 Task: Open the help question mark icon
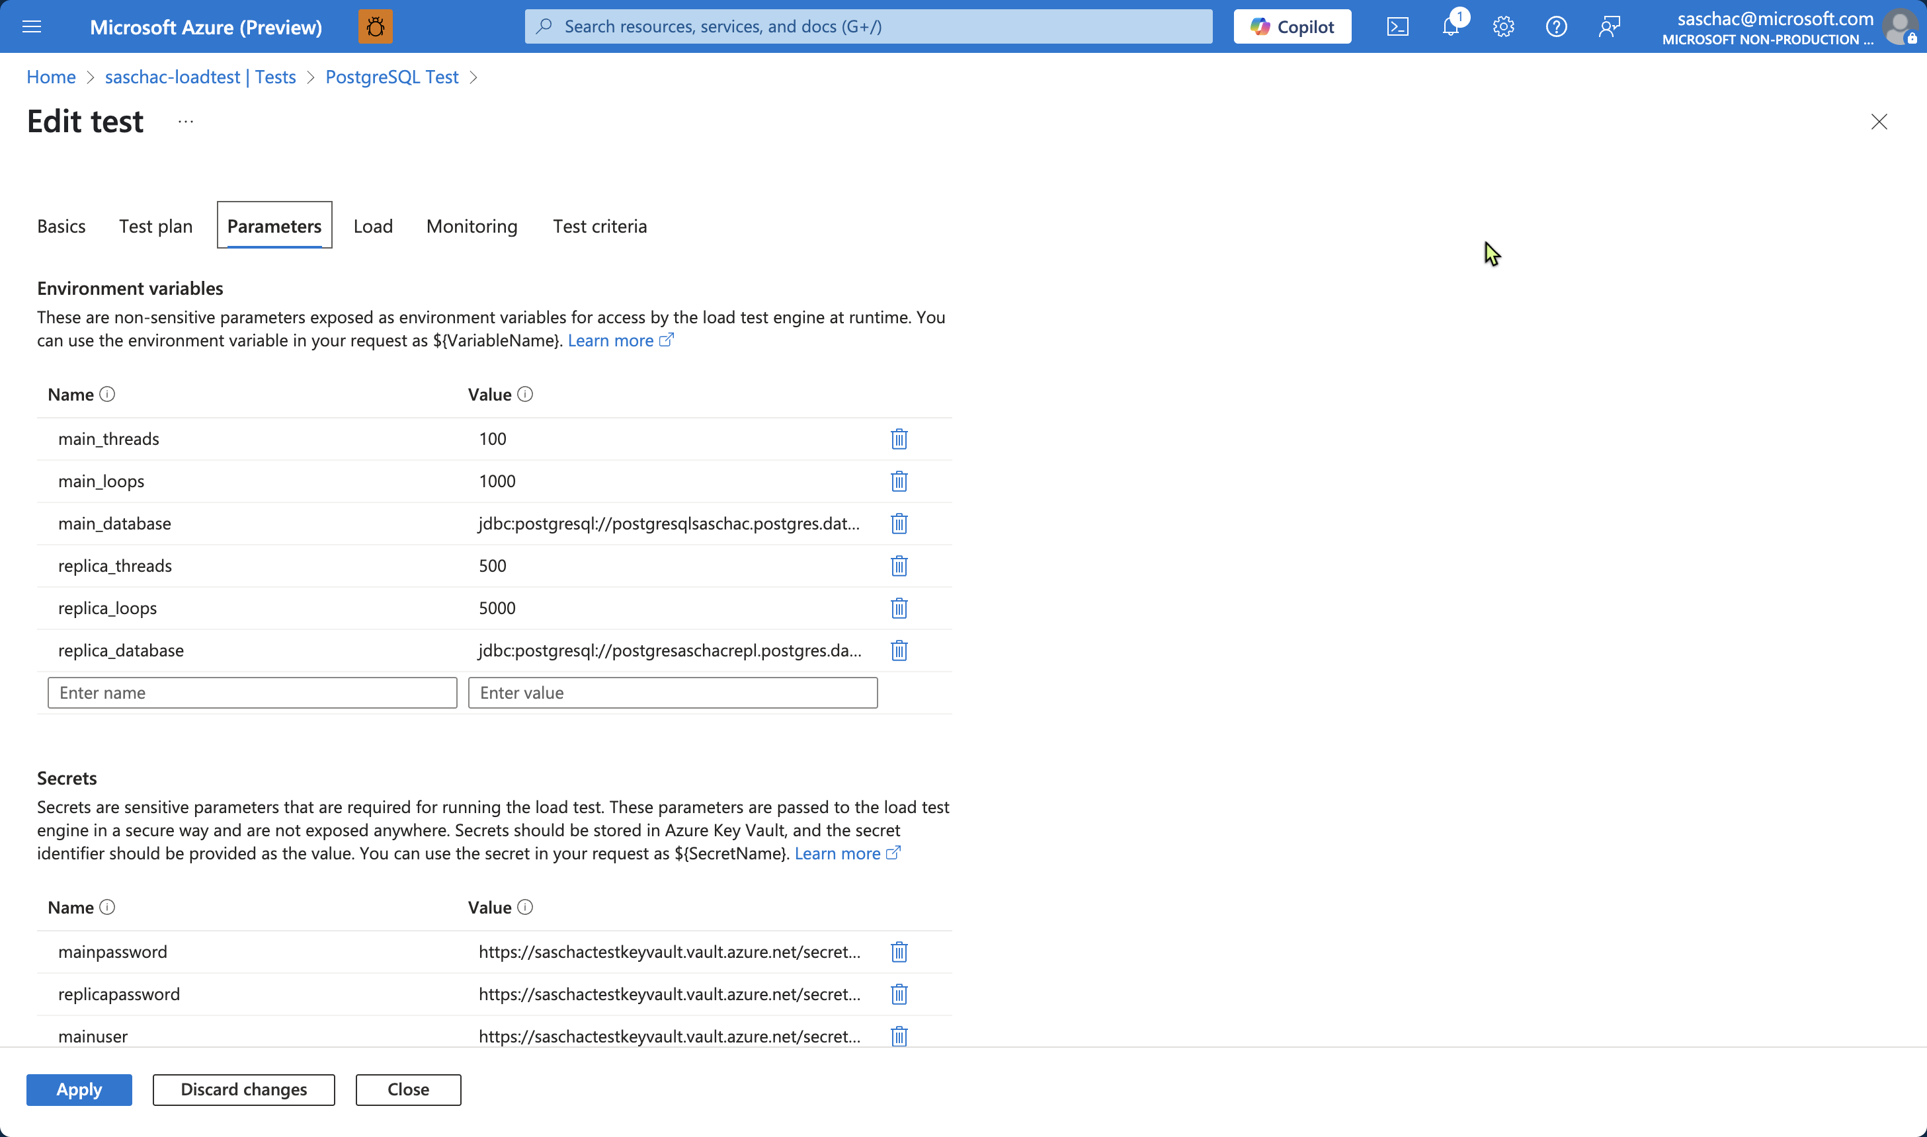1556,27
